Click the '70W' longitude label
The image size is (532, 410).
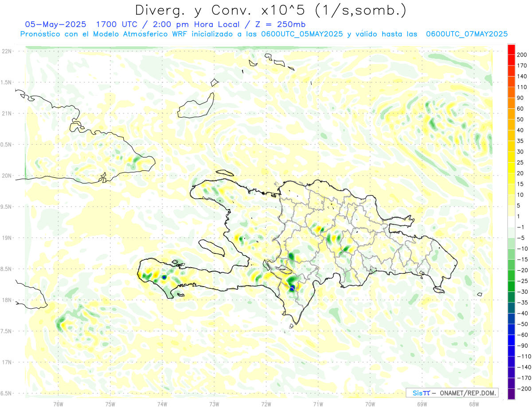click(x=370, y=404)
